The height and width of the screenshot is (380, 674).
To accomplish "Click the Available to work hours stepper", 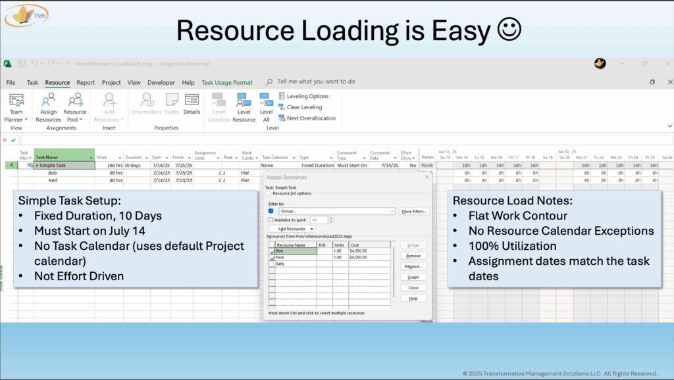I will [331, 220].
